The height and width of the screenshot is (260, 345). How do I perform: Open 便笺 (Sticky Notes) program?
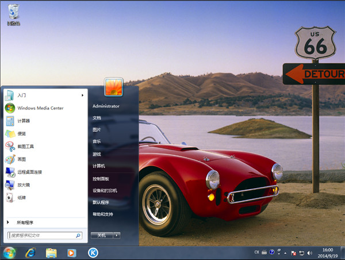click(x=21, y=133)
